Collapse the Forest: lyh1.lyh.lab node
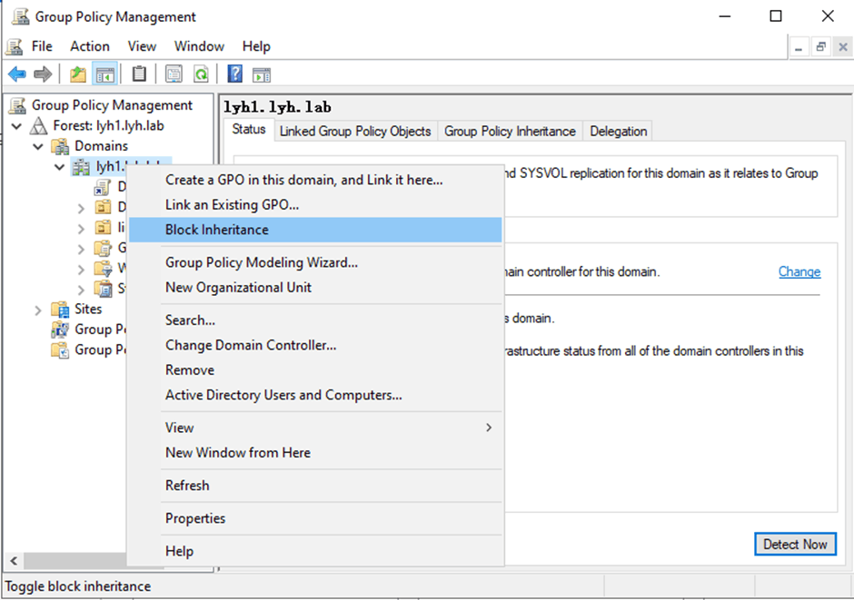This screenshot has width=854, height=600. (x=16, y=126)
